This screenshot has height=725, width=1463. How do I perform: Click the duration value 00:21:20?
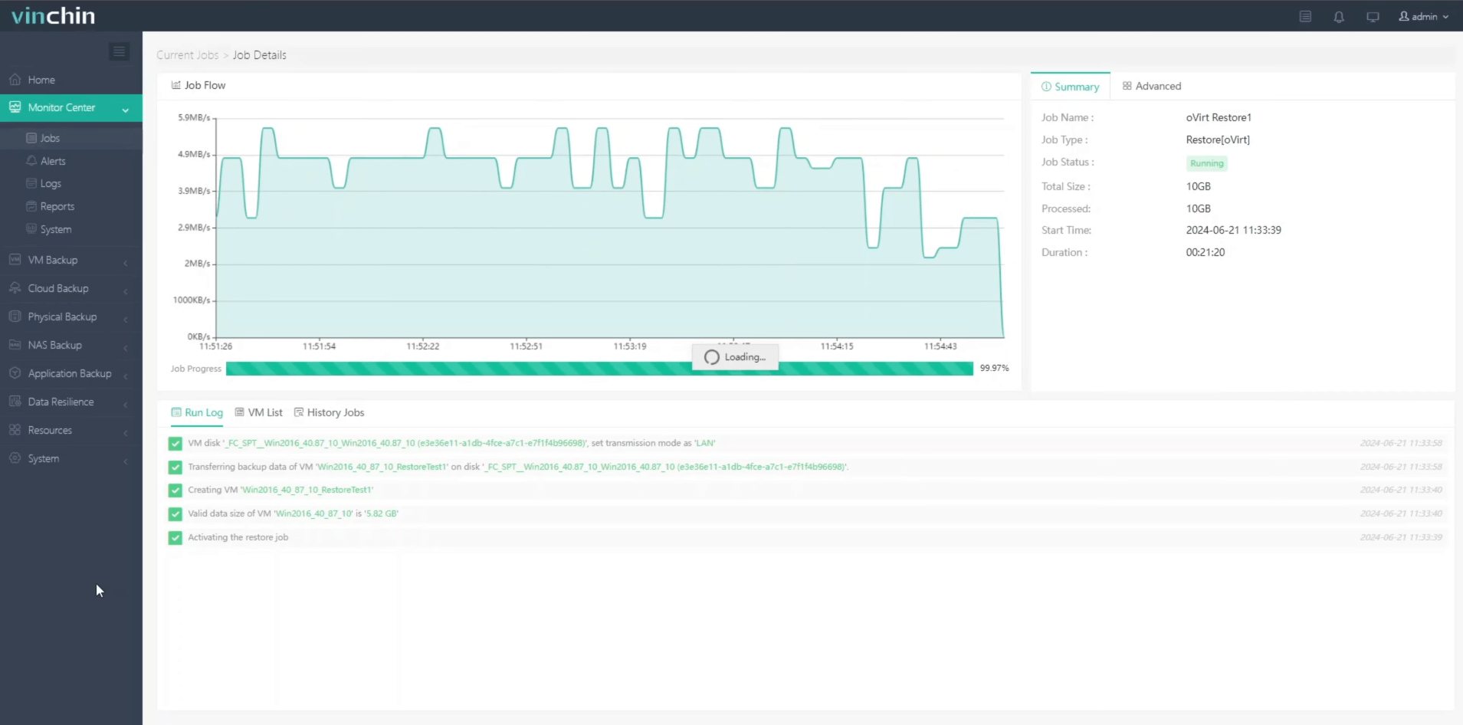(x=1205, y=252)
